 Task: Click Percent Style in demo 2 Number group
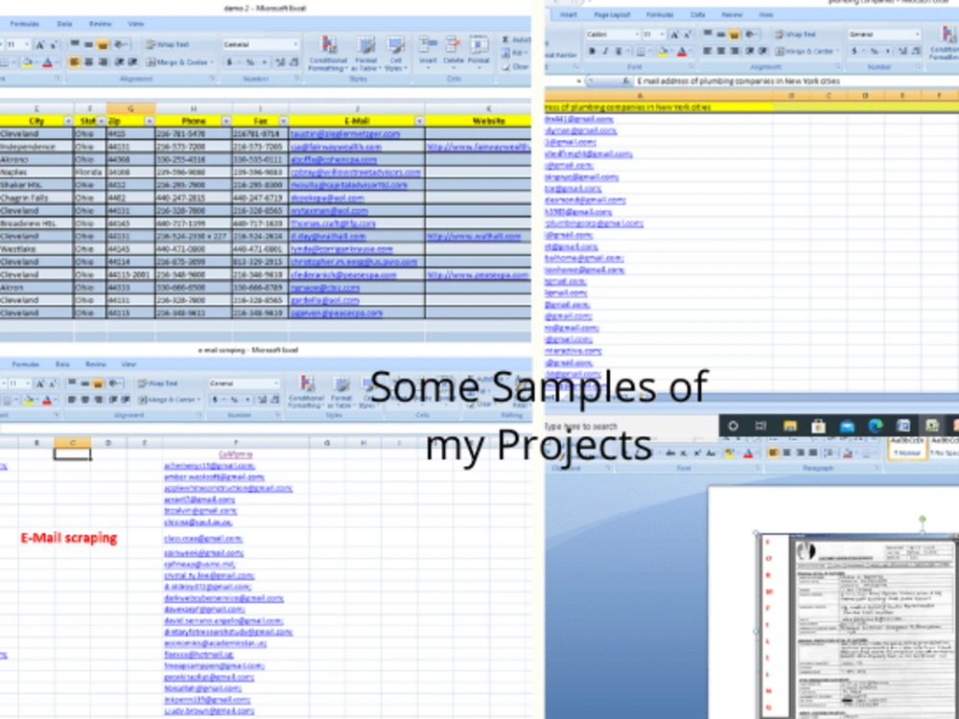point(250,61)
